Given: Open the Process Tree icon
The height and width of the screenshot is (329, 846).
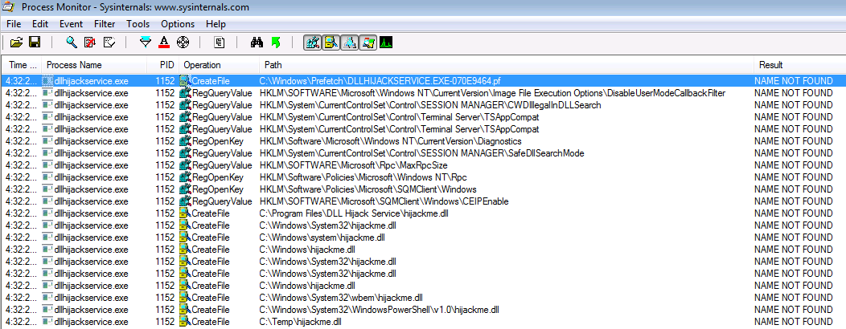Looking at the screenshot, I should [x=219, y=42].
